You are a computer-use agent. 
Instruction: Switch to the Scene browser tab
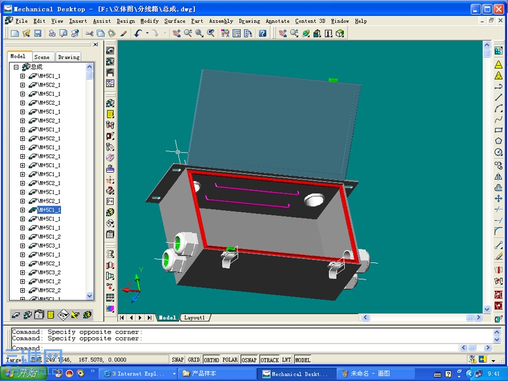[x=42, y=57]
